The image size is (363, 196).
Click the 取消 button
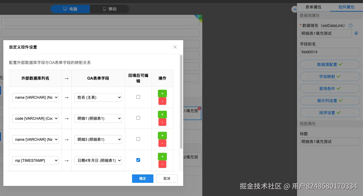pos(167,179)
